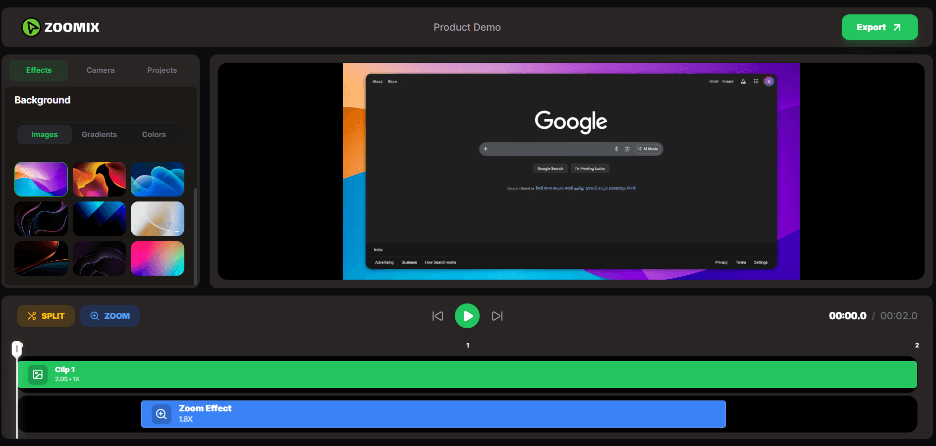Click the Gmail link in preview
The image size is (936, 446).
click(714, 81)
